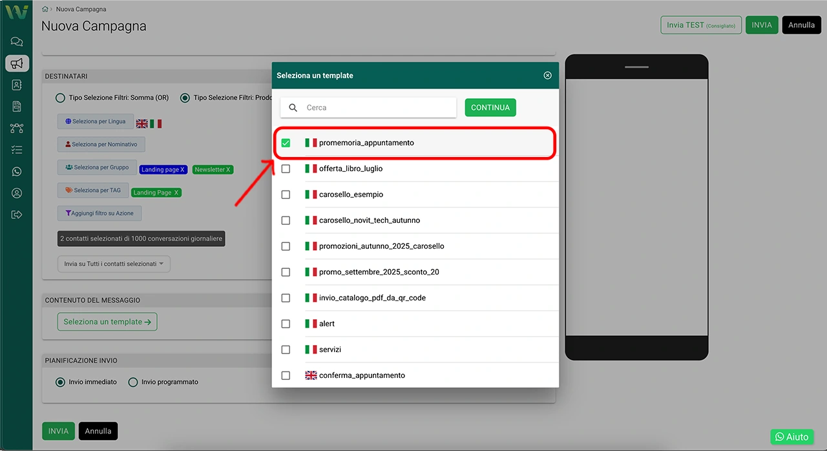Click the alert template name

(x=327, y=324)
